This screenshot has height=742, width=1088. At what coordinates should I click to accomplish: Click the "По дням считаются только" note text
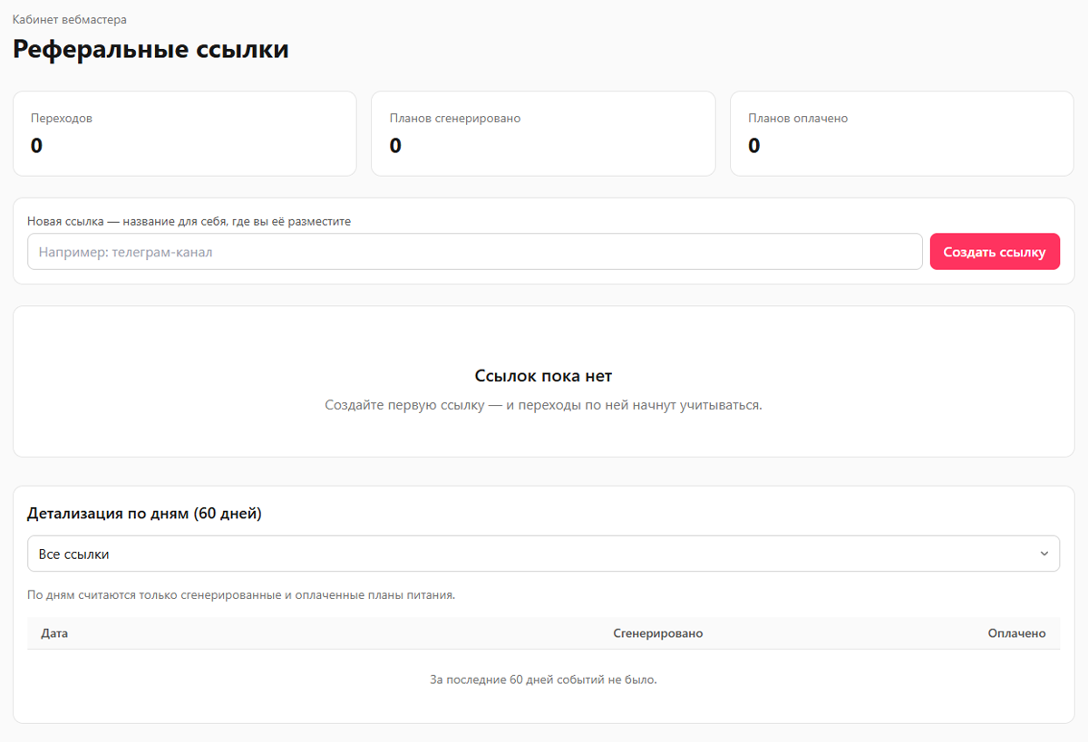pos(102,595)
